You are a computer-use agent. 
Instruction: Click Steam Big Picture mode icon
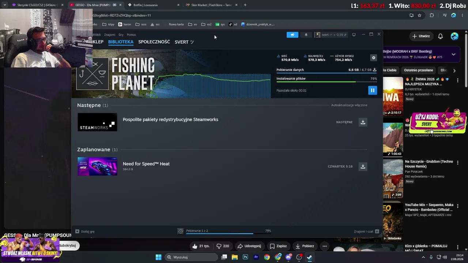click(x=354, y=35)
